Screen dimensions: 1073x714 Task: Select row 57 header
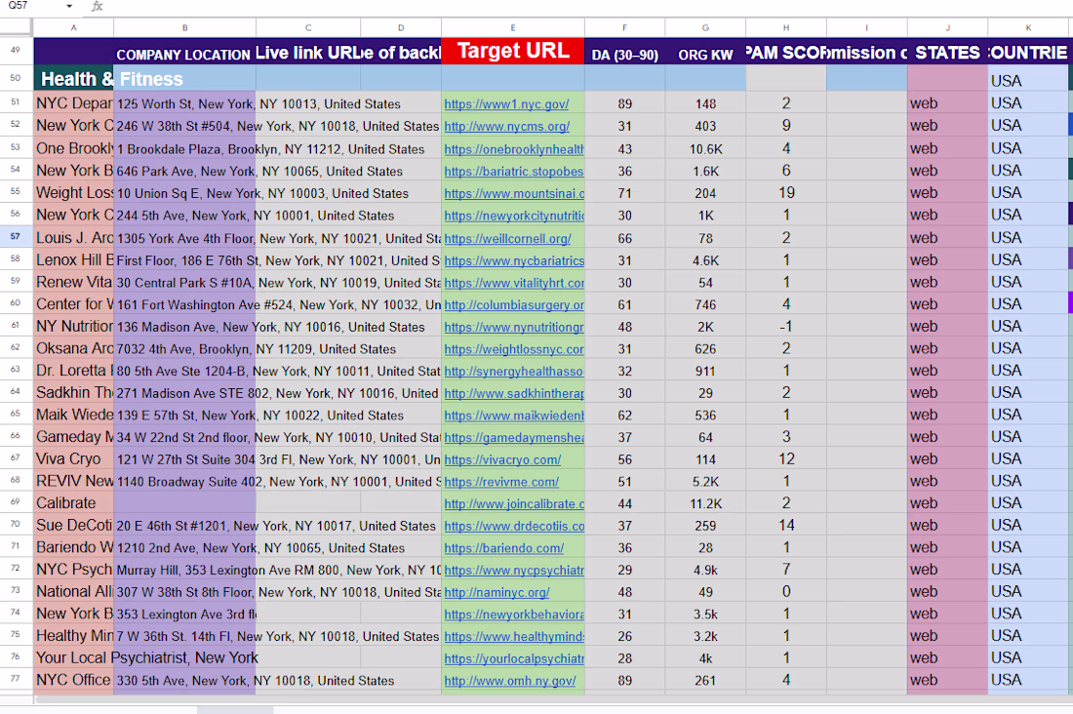pos(16,237)
